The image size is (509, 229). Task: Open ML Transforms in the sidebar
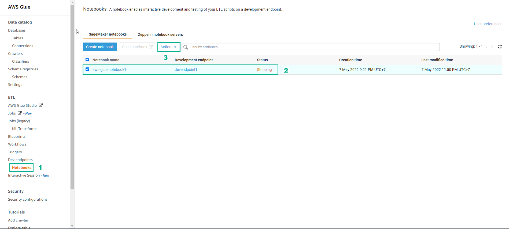pyautogui.click(x=25, y=129)
